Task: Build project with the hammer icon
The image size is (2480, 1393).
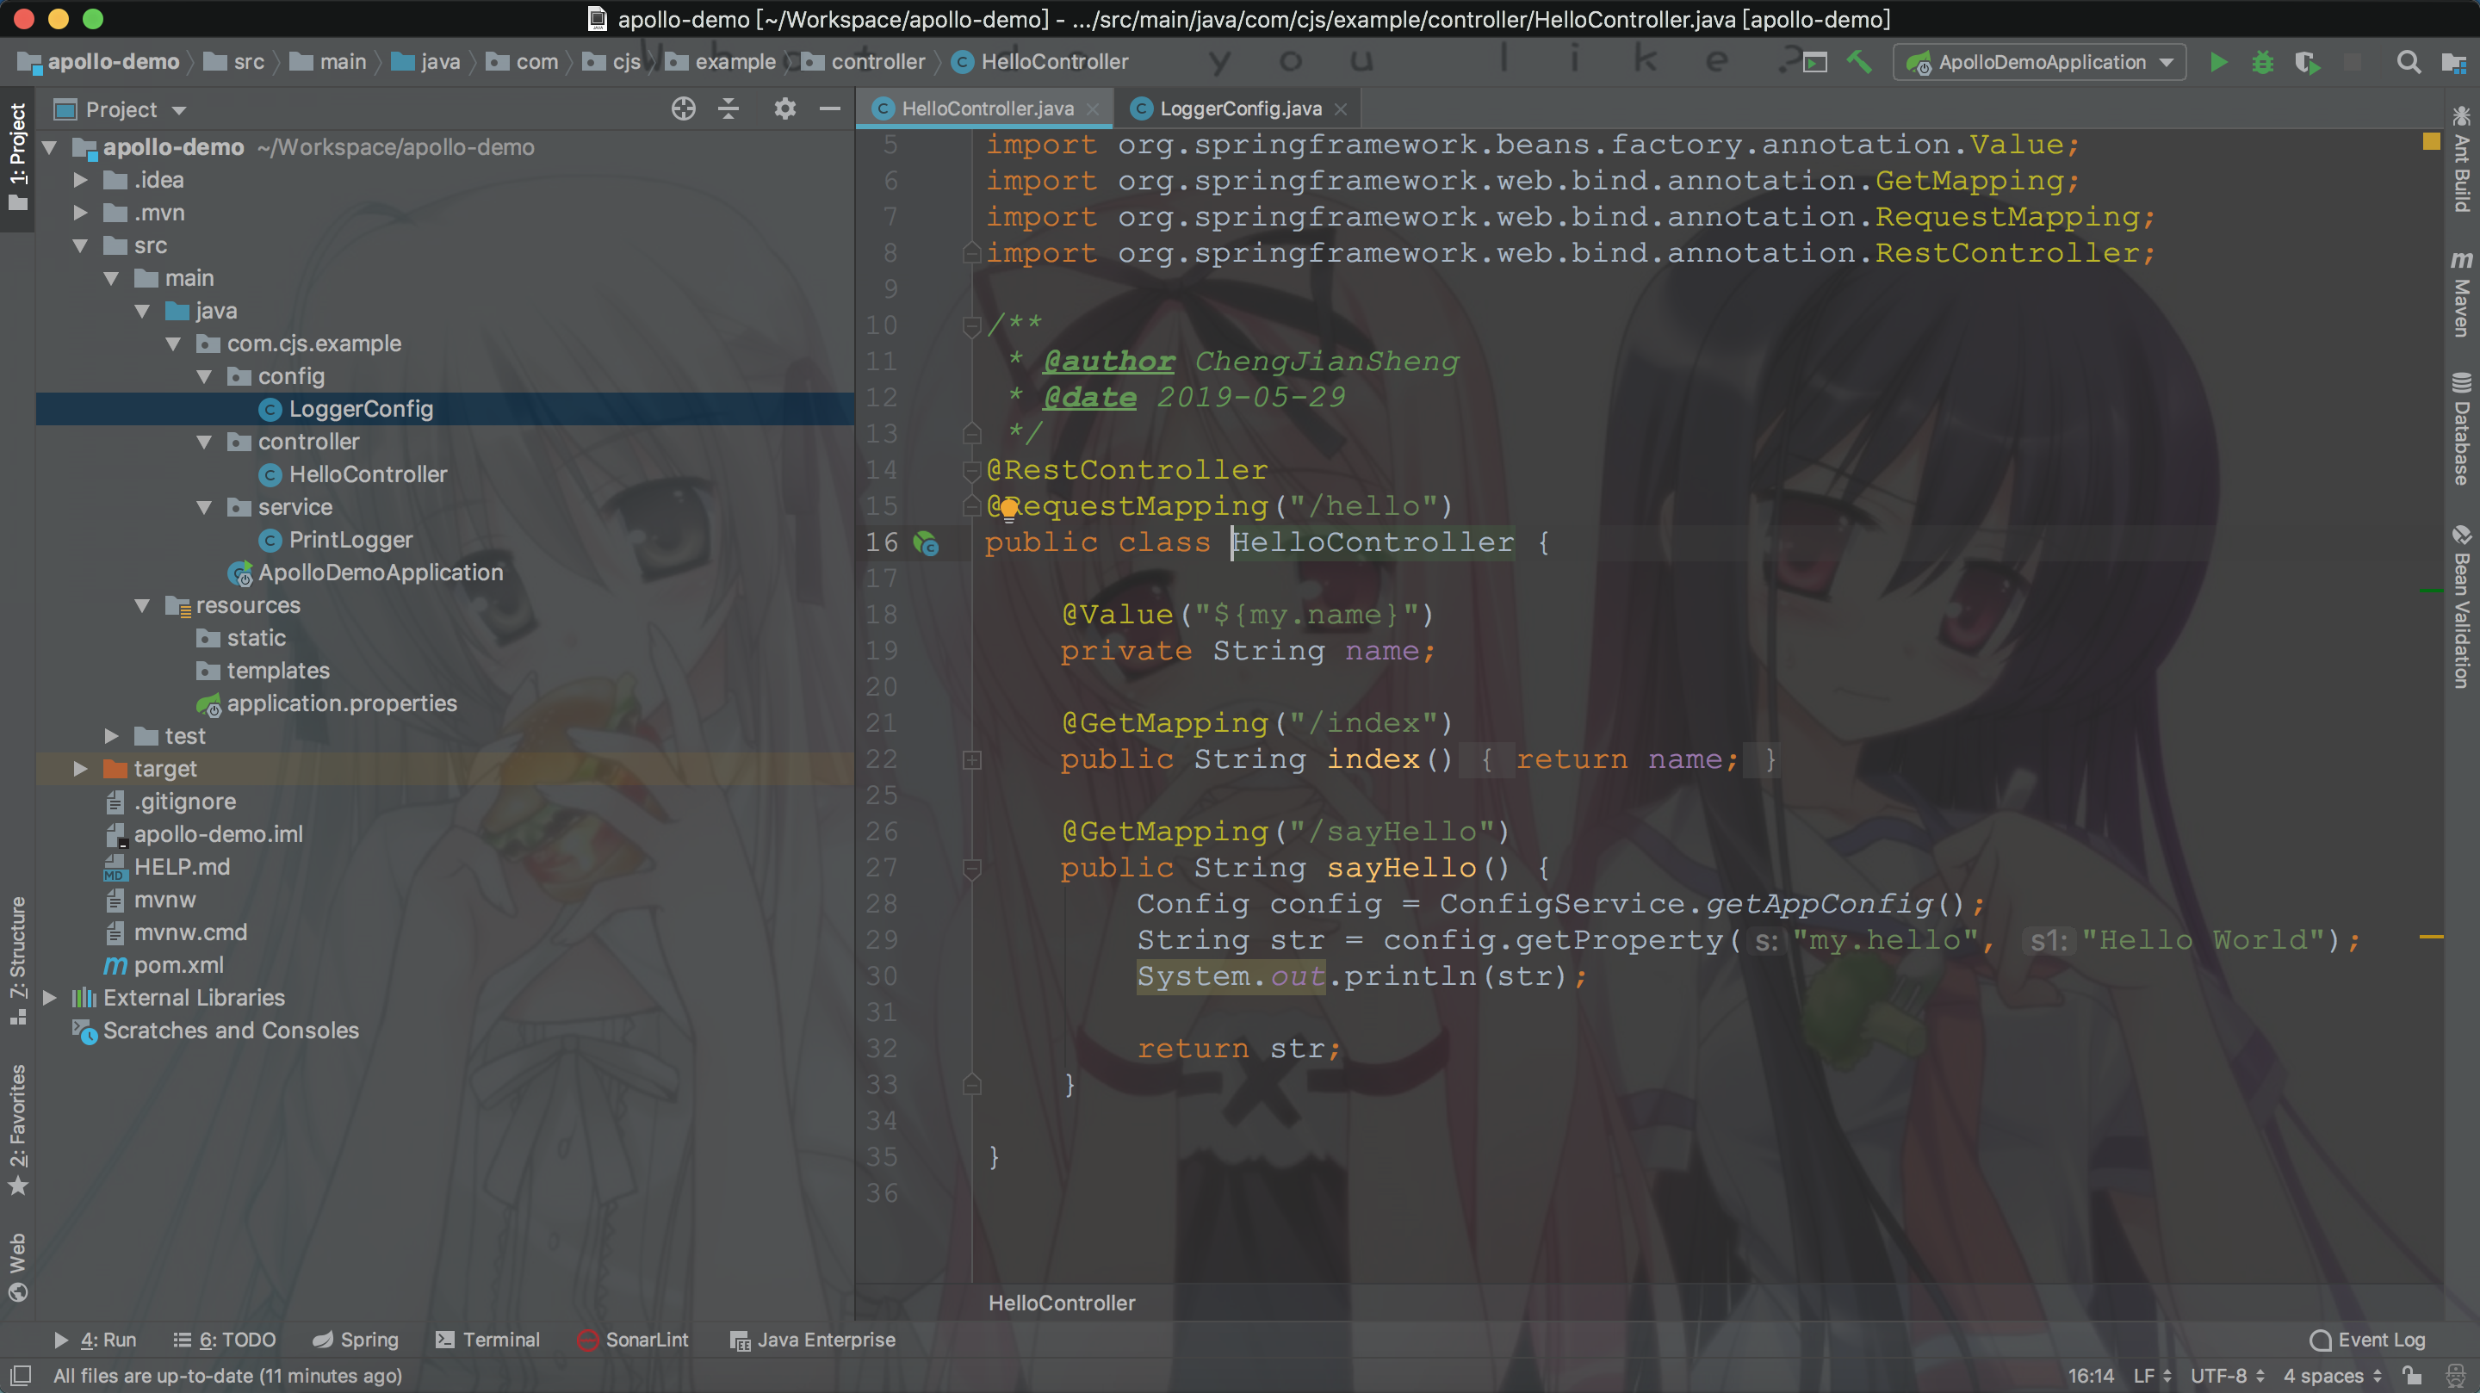Action: tap(1859, 63)
